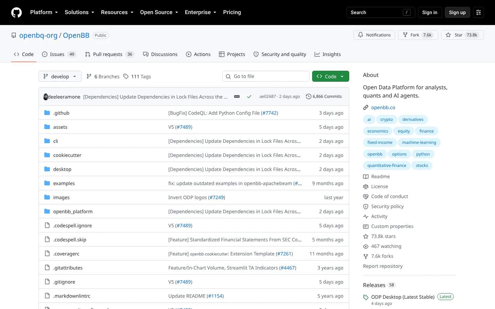Open the .github folder
Image resolution: width=495 pixels, height=309 pixels.
61,113
